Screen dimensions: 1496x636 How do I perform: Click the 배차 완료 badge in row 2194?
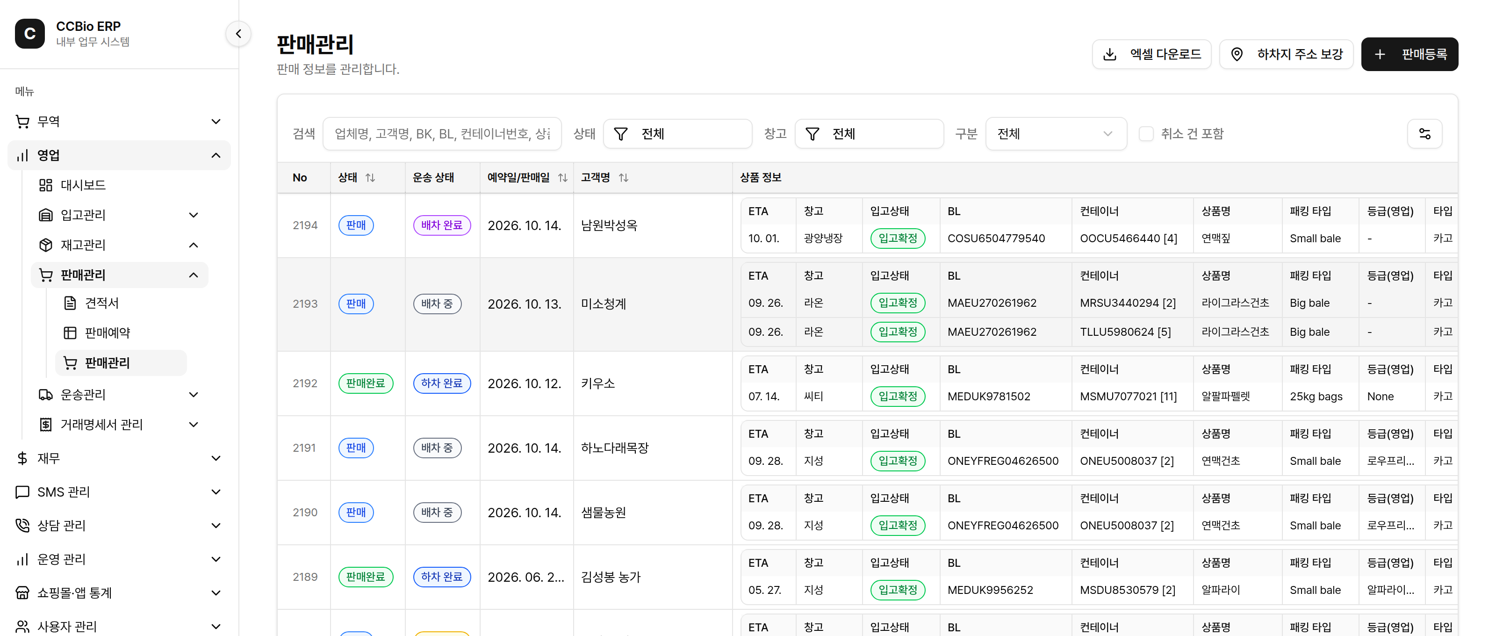[441, 225]
